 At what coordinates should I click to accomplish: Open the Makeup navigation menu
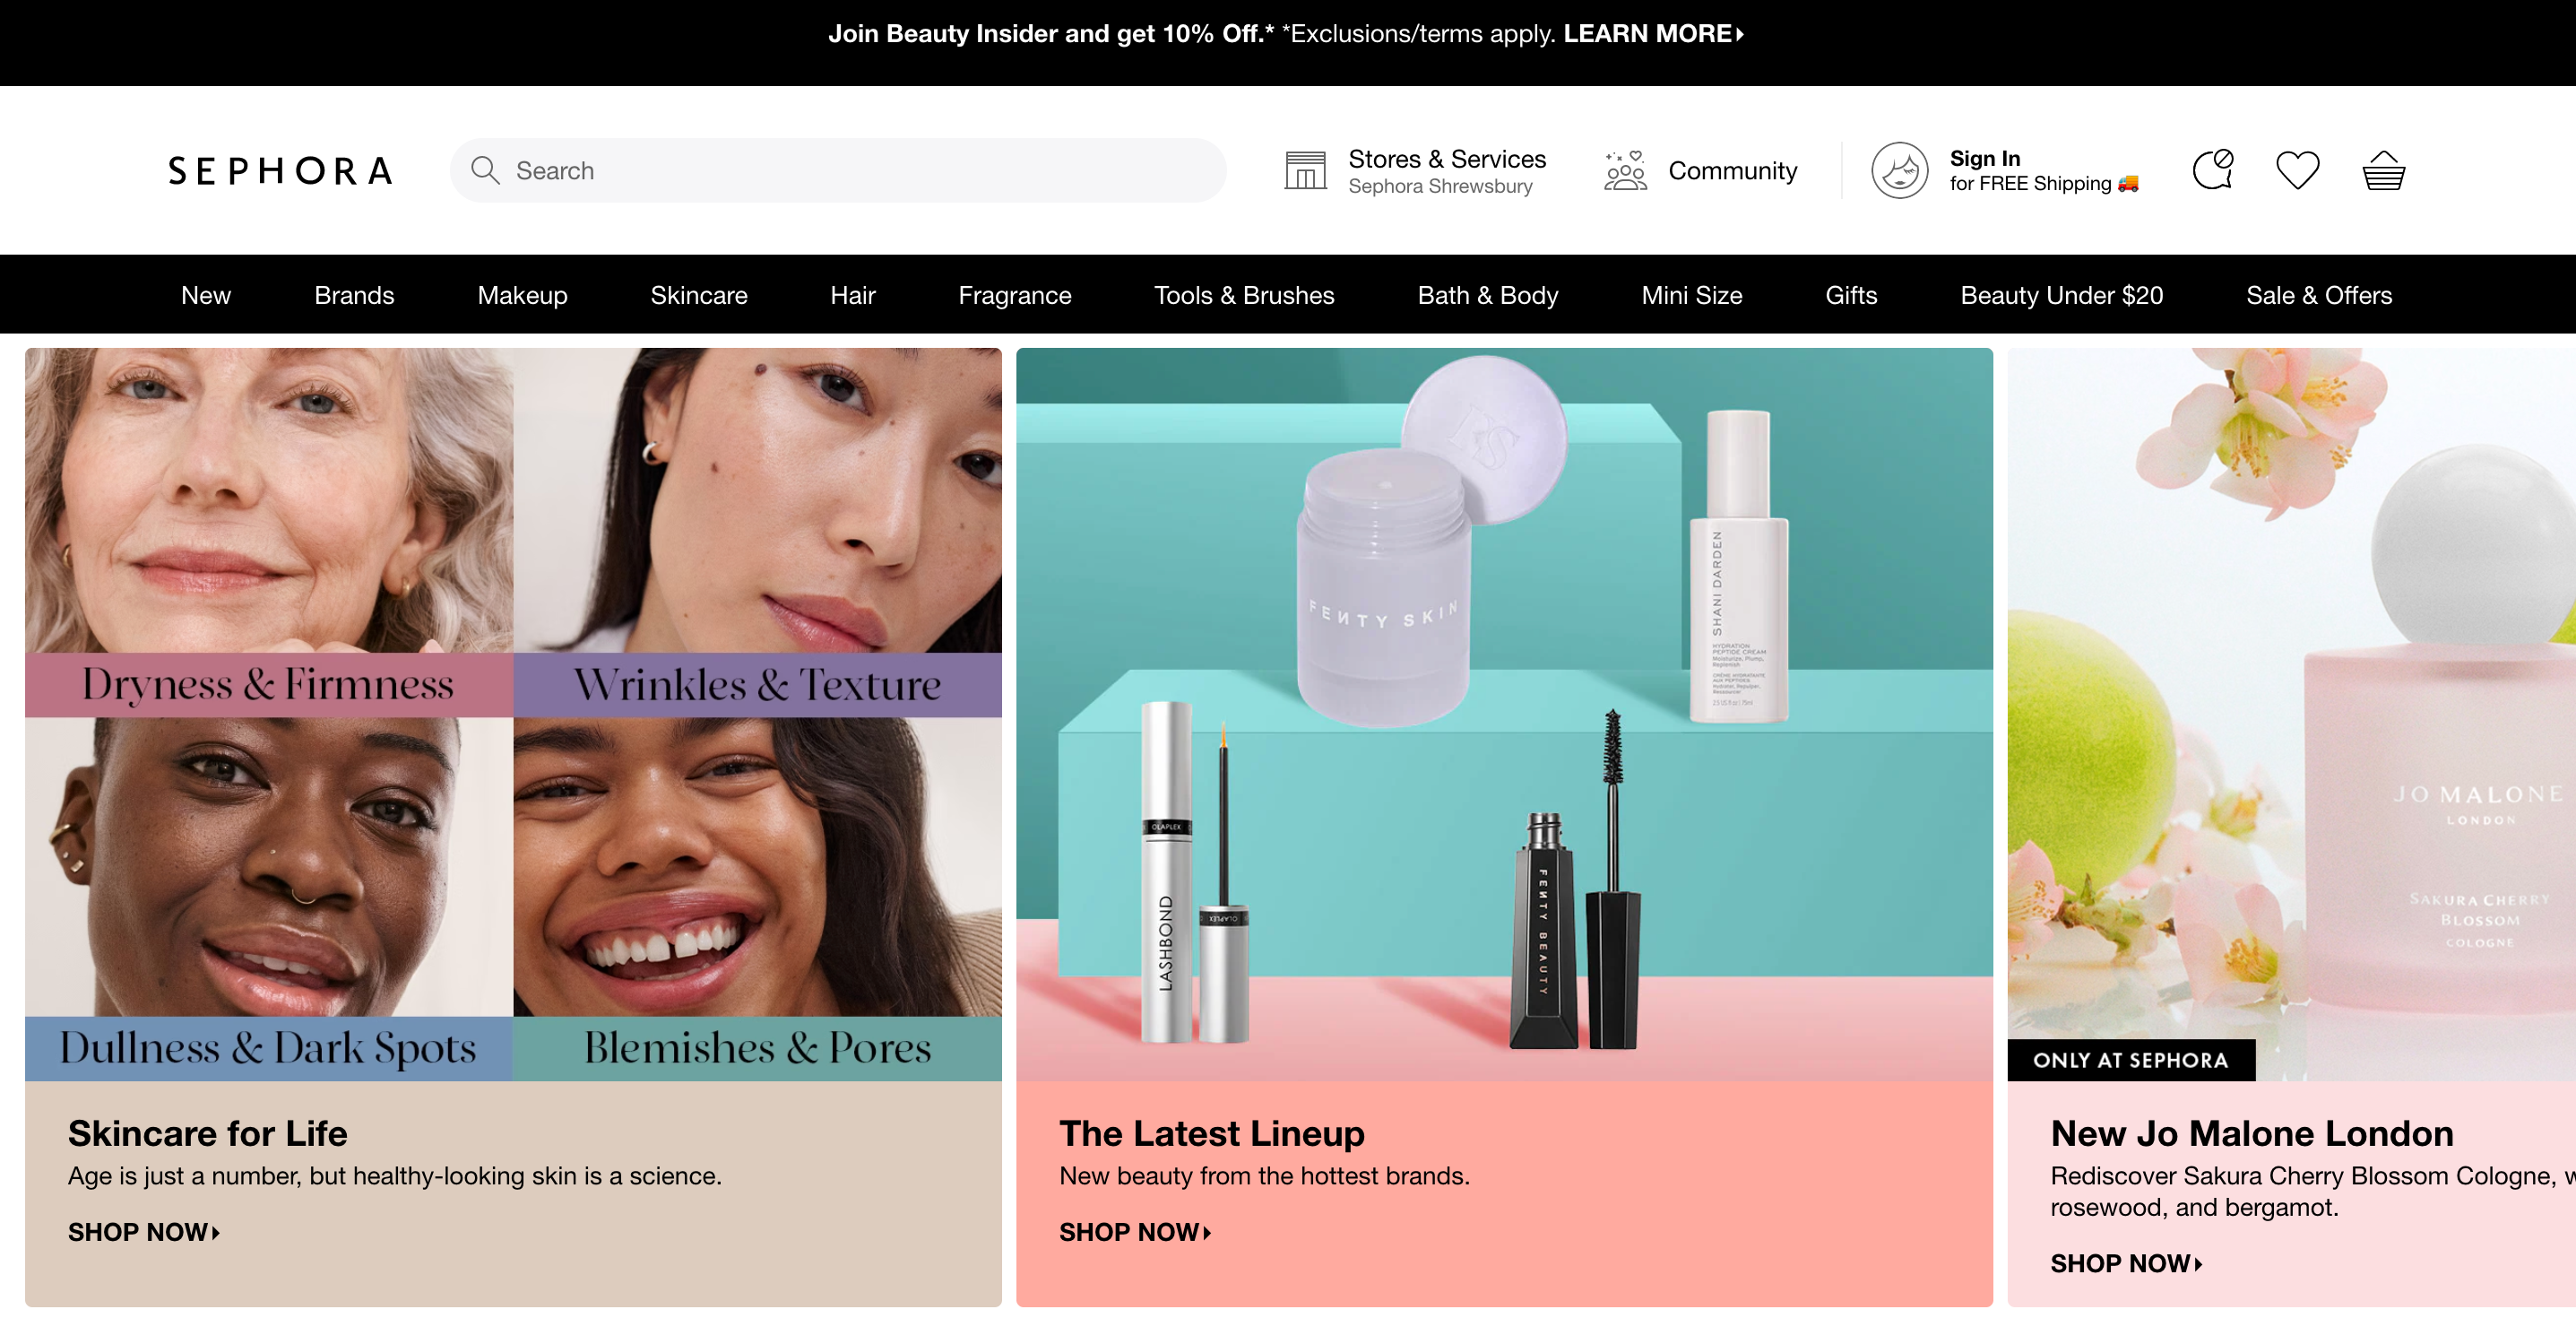coord(522,295)
